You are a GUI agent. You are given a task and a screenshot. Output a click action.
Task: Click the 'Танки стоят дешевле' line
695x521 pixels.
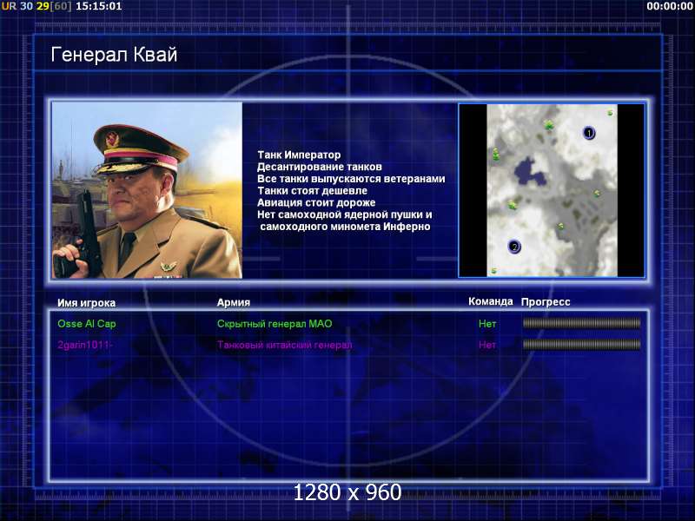313,191
